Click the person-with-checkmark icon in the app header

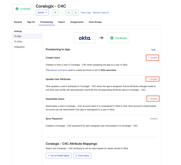[76, 13]
